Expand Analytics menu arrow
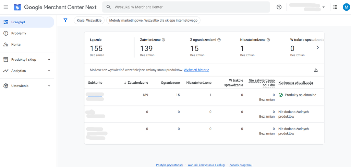351x167 pixels. 49,71
